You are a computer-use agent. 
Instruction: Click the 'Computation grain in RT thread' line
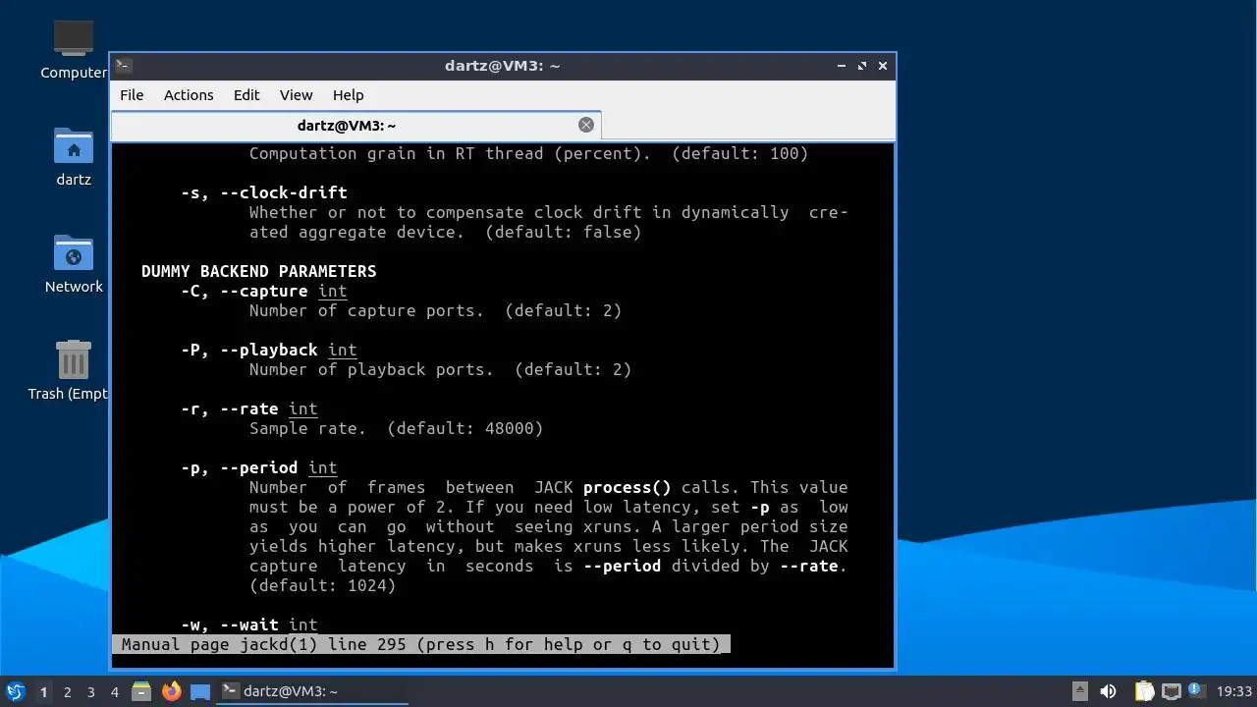coord(529,153)
